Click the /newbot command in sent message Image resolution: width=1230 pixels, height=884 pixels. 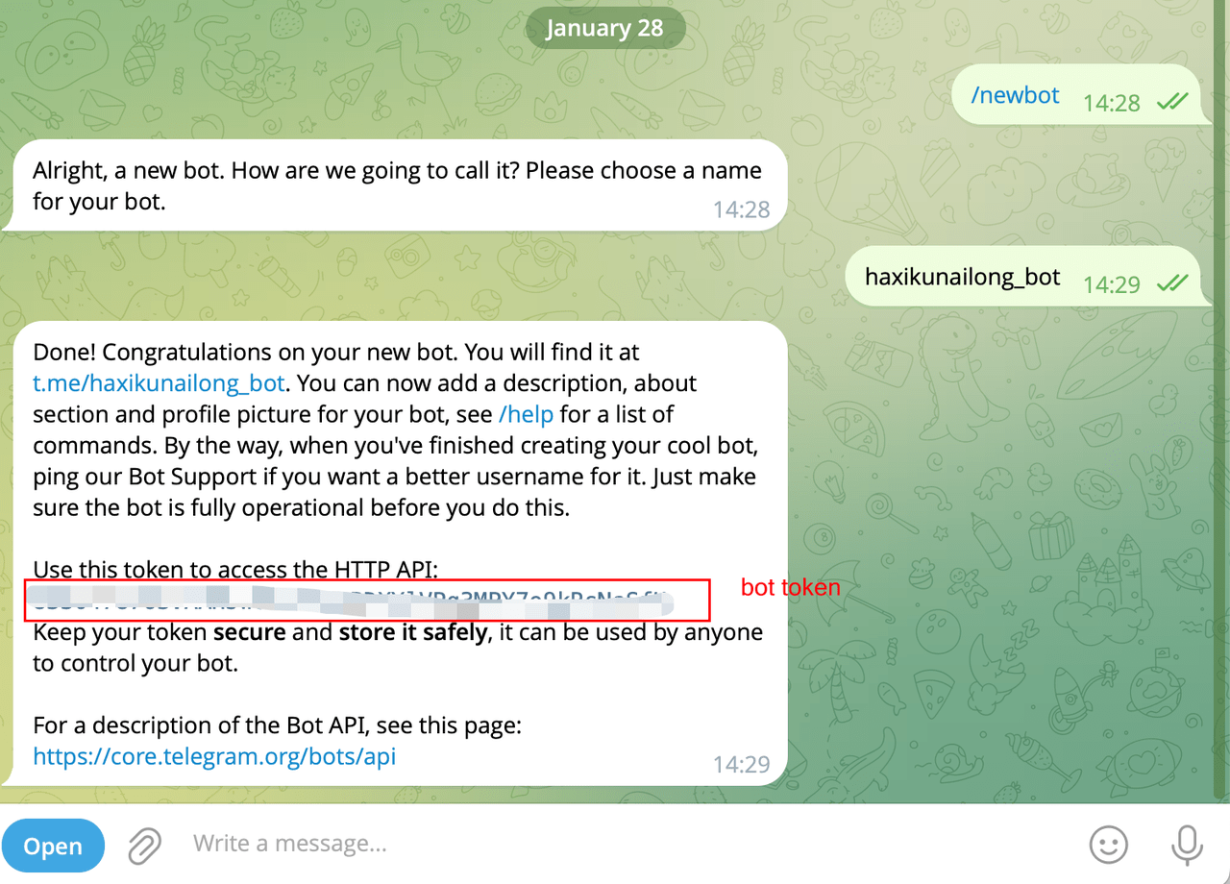pos(1016,95)
